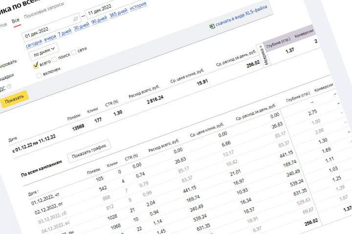Toggle the «включен» checkbox
352x234 pixels.
coord(39,76)
